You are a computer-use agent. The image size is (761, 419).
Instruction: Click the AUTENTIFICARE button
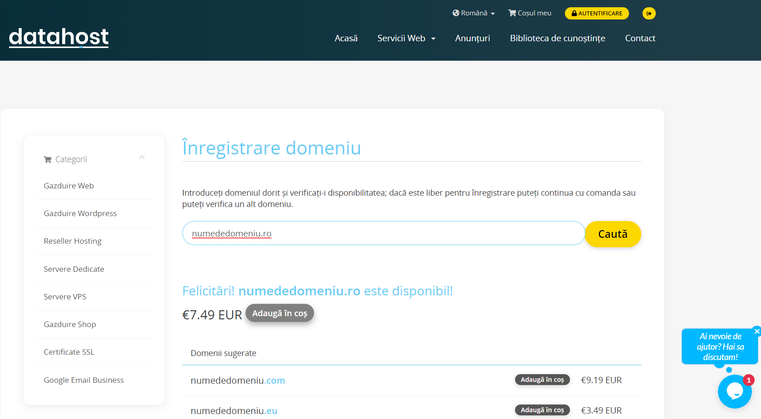click(x=597, y=13)
